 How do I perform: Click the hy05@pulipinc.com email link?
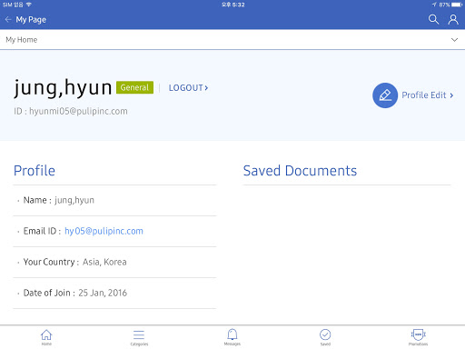pos(104,231)
